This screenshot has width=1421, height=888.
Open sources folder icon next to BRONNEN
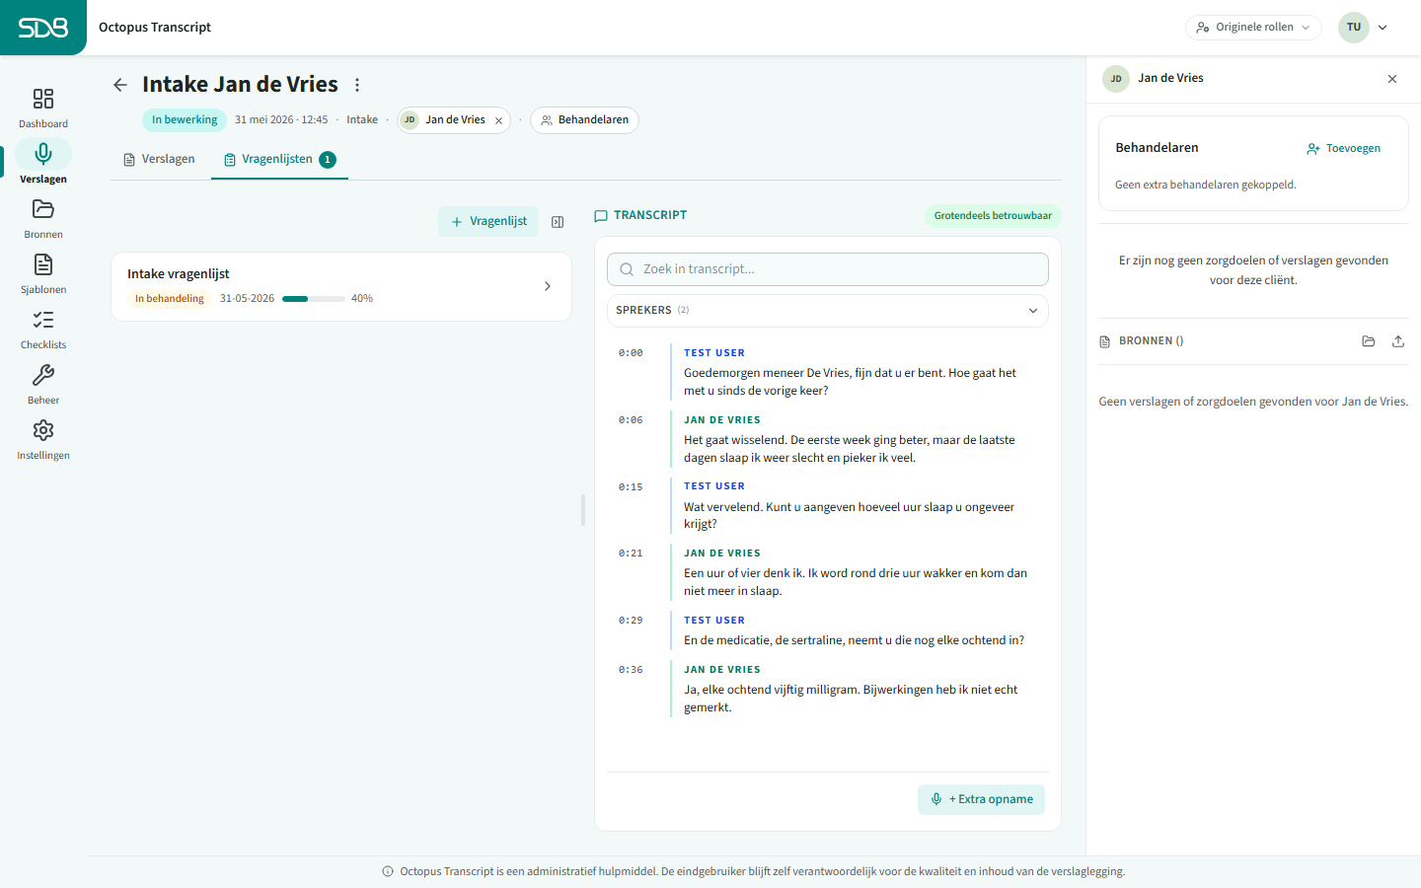tap(1368, 341)
